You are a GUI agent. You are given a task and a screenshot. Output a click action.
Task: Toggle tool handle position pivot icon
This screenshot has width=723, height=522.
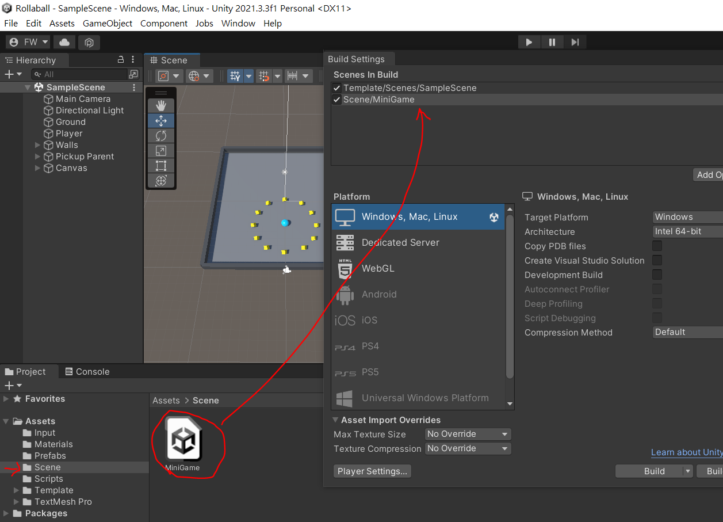(x=163, y=76)
